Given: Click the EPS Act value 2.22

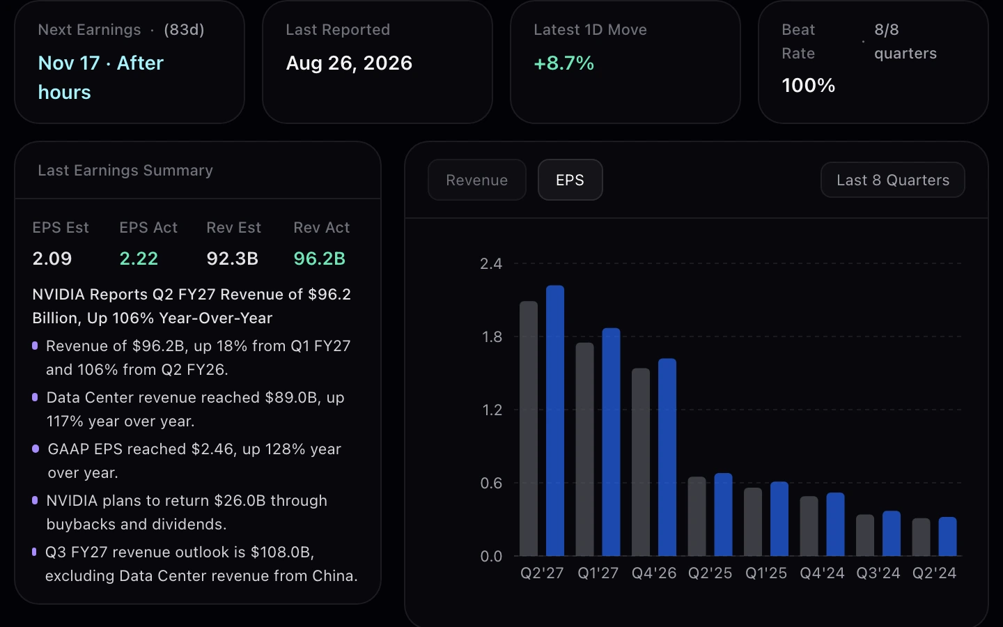Looking at the screenshot, I should tap(139, 258).
